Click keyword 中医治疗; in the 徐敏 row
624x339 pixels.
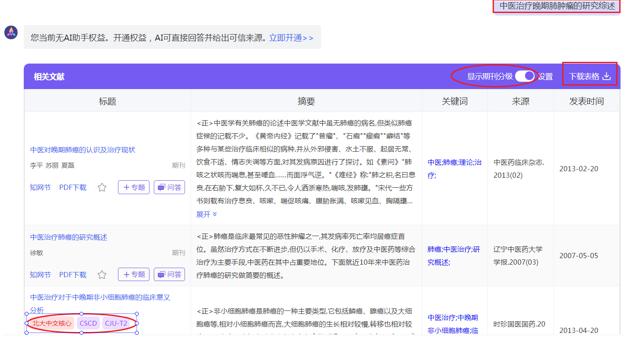458,249
